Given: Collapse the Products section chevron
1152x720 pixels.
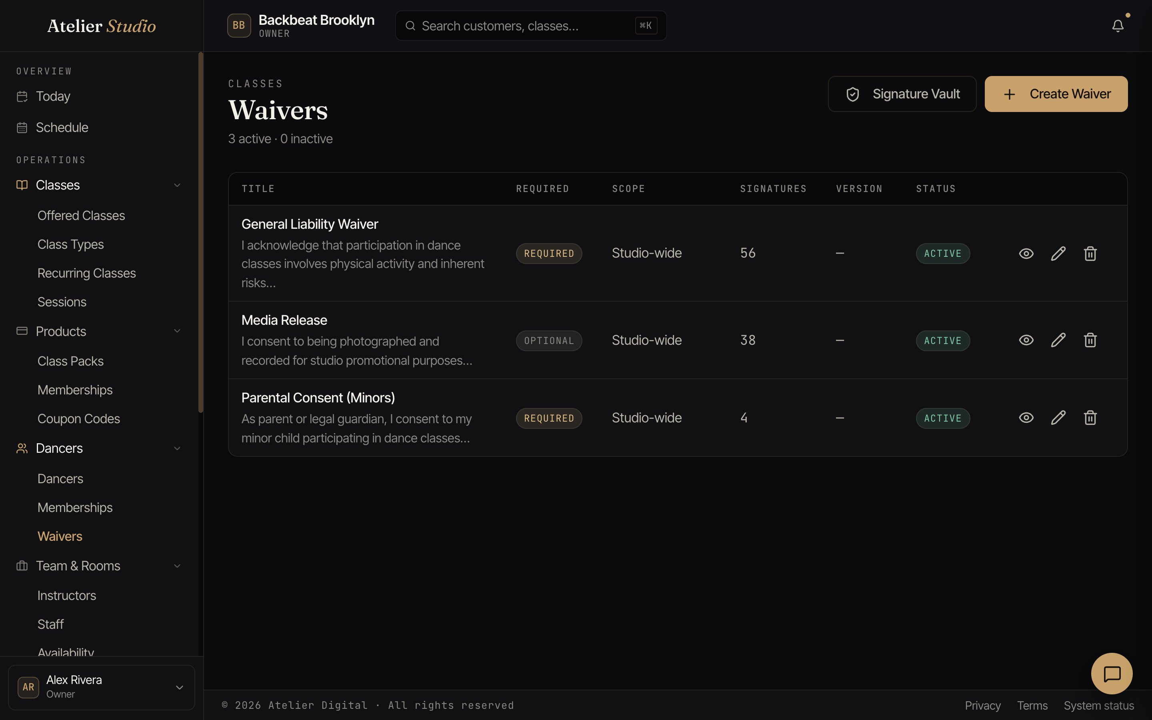Looking at the screenshot, I should (177, 331).
